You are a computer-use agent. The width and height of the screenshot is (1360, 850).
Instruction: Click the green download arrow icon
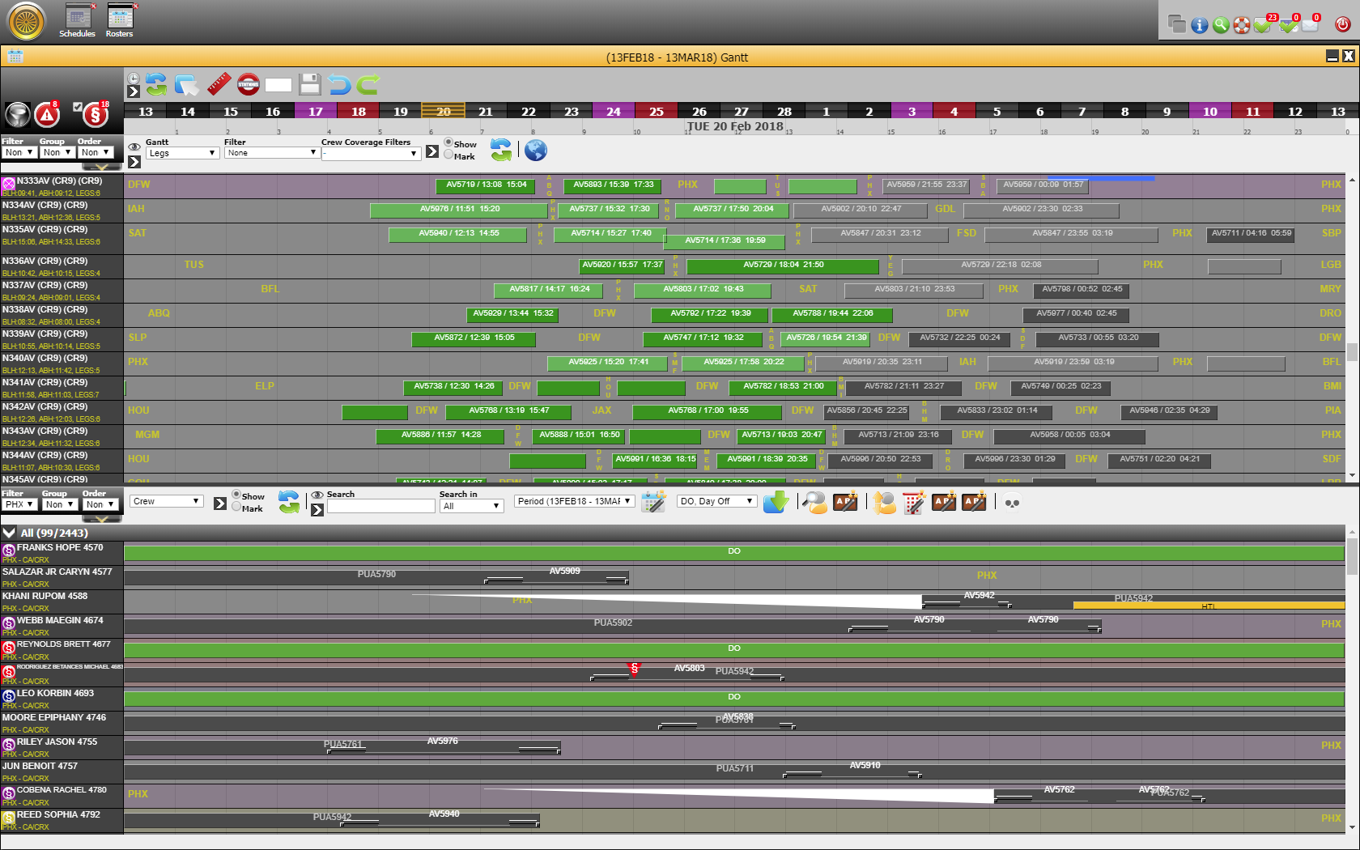tap(776, 502)
